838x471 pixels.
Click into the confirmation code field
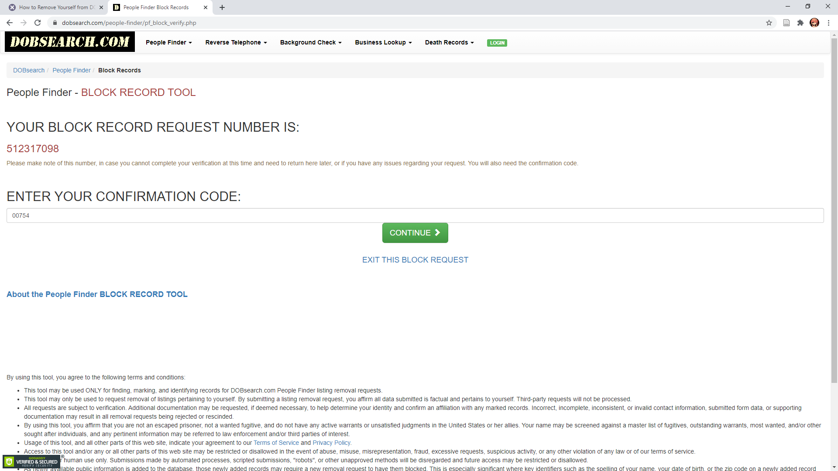point(415,215)
